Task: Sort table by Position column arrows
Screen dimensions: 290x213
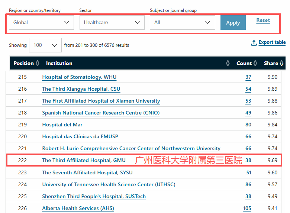Action: point(38,63)
